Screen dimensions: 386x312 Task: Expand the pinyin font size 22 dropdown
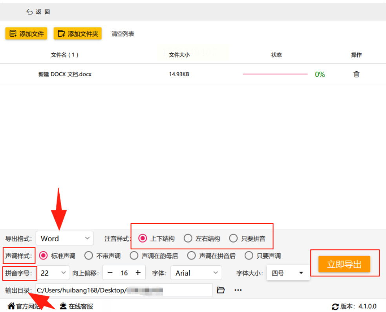pos(53,273)
